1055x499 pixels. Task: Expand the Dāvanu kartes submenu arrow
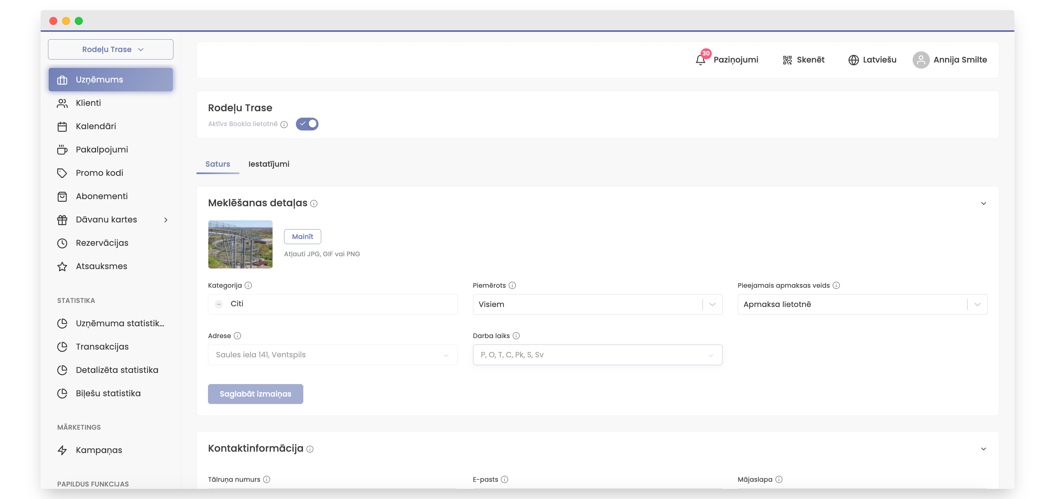[x=166, y=220]
